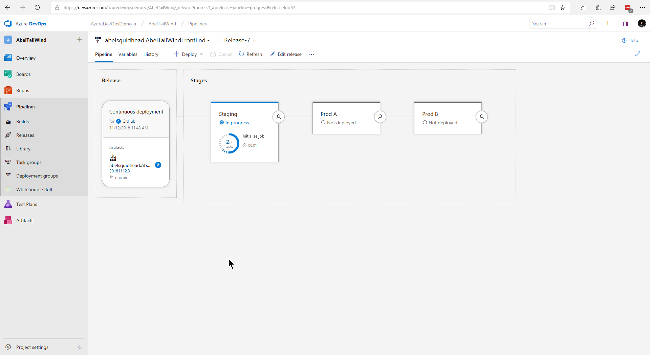Open the marketplace shopping bag icon
The height and width of the screenshot is (355, 650).
(625, 23)
